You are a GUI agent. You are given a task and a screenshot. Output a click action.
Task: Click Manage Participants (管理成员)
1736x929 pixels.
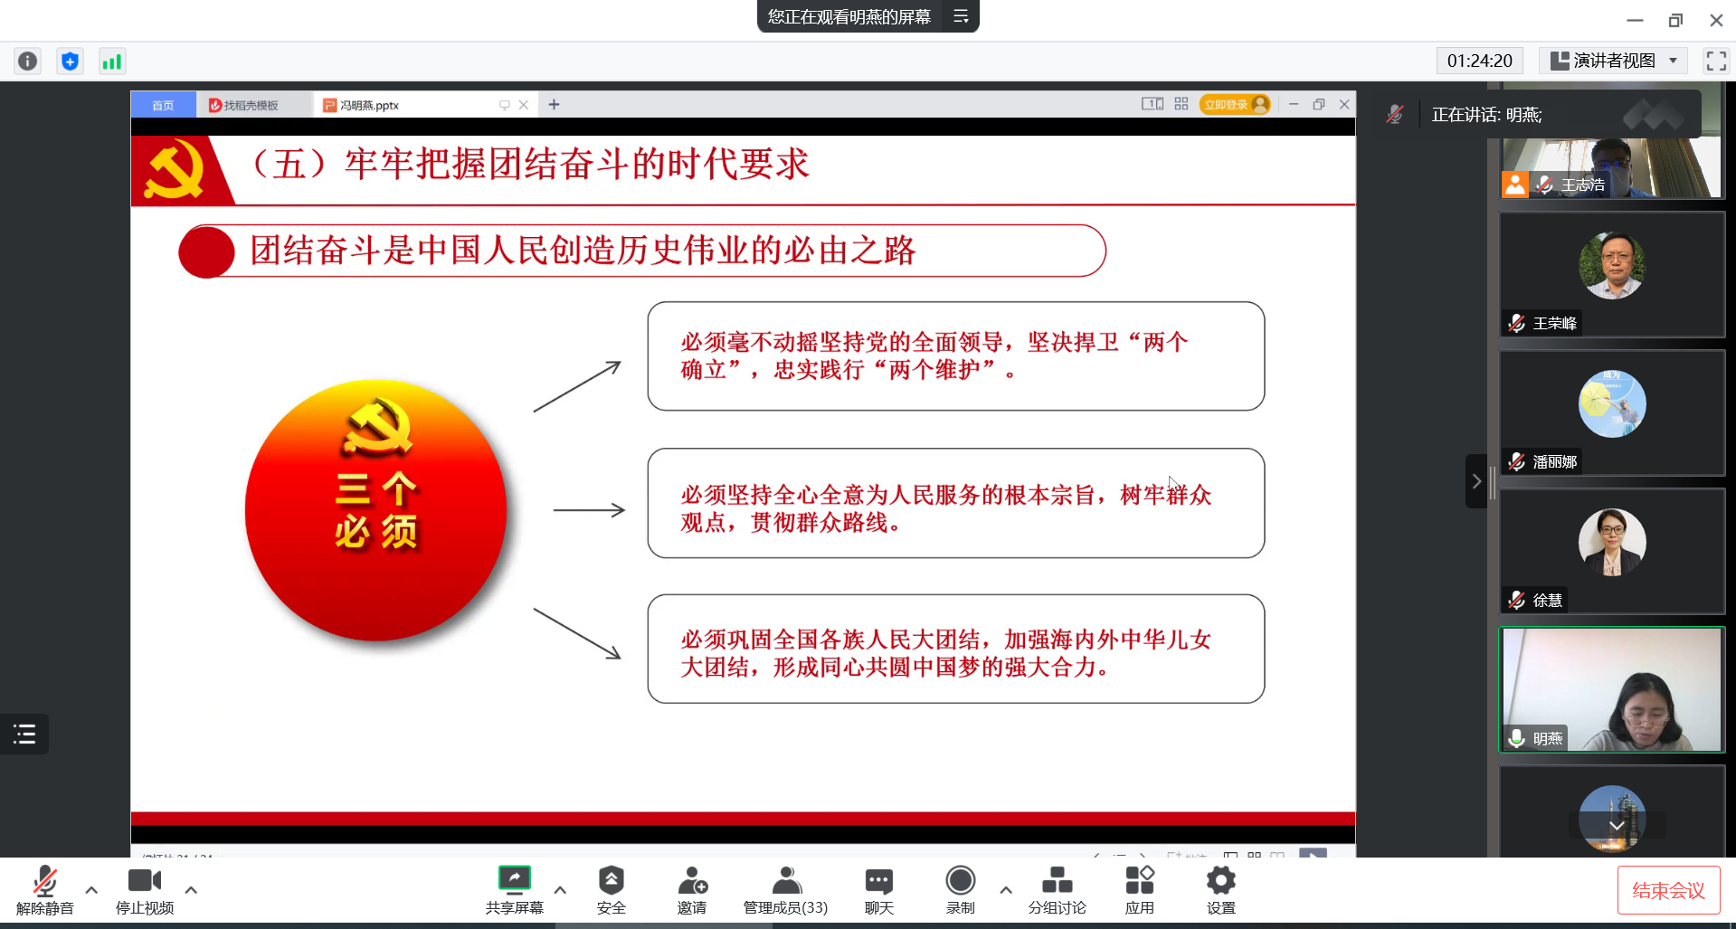pyautogui.click(x=785, y=888)
